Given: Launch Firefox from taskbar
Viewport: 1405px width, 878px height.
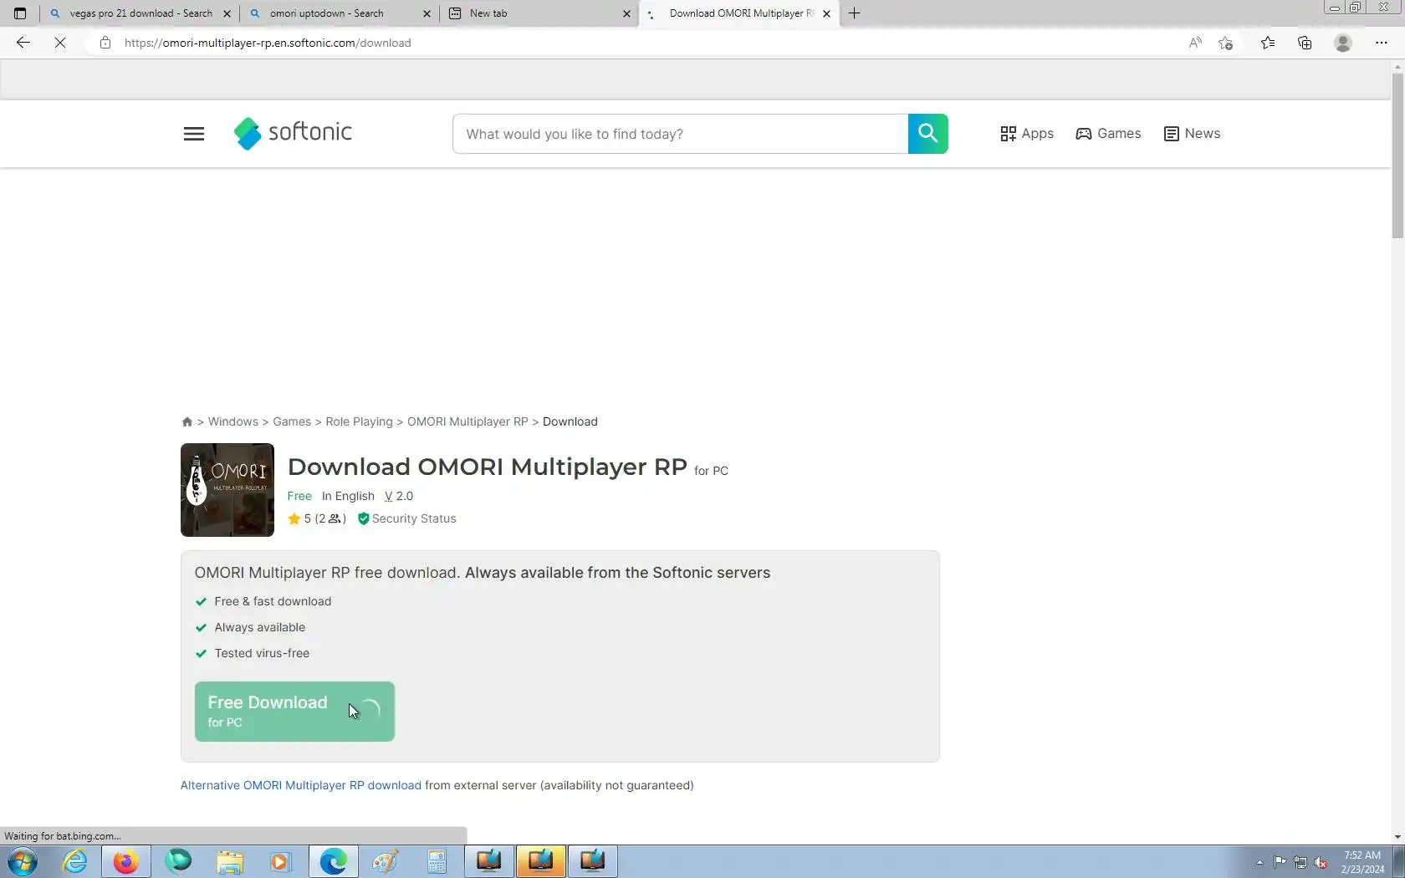Looking at the screenshot, I should pos(125,861).
